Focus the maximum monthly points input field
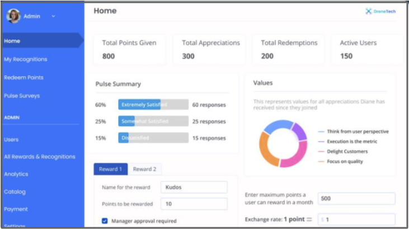The width and height of the screenshot is (409, 229). click(356, 199)
